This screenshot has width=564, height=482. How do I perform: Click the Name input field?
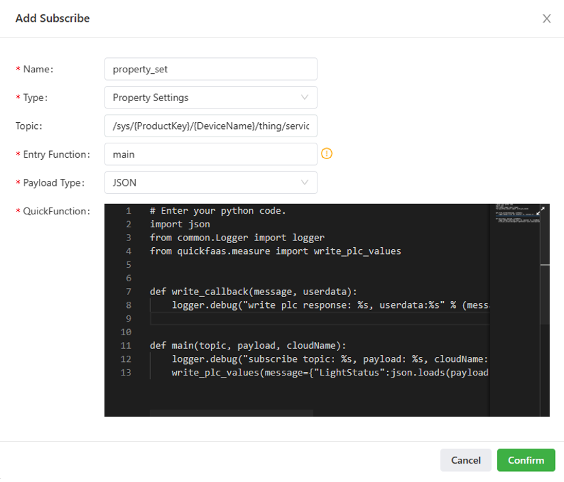(210, 69)
